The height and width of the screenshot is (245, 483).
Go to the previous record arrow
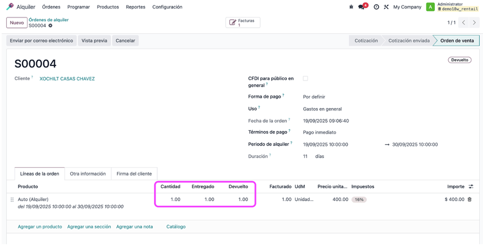pyautogui.click(x=464, y=23)
